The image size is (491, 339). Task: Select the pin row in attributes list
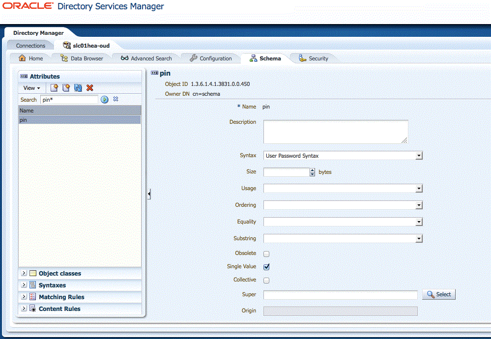(x=80, y=120)
